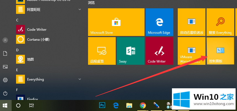Open the pencil app icon on the taskbar

[x=156, y=105]
